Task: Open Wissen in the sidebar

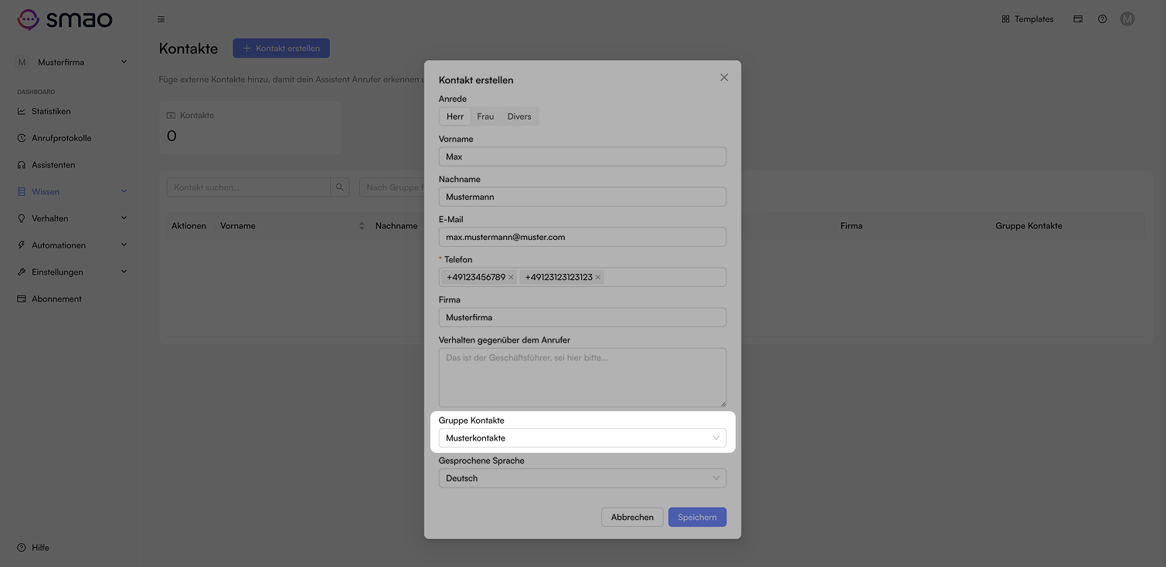Action: [x=46, y=191]
